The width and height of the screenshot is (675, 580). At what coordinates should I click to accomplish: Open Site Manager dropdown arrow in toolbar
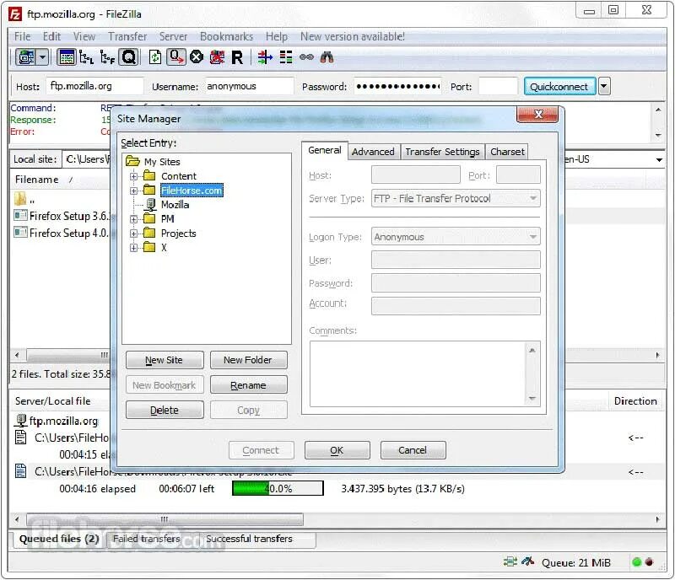coord(43,56)
